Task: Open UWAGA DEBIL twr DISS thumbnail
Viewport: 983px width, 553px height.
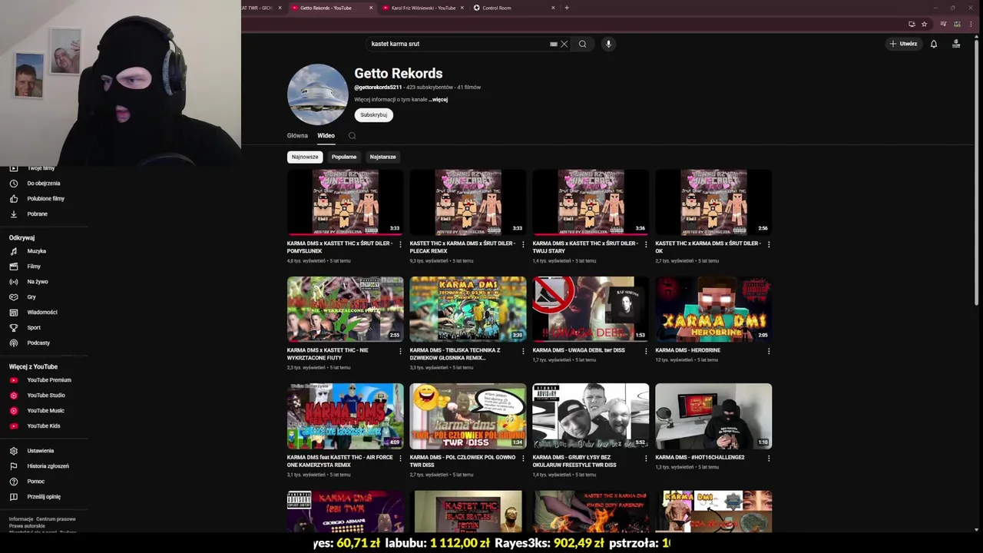Action: [x=591, y=309]
